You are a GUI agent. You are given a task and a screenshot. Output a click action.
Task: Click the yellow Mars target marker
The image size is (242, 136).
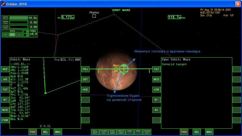pos(116,69)
